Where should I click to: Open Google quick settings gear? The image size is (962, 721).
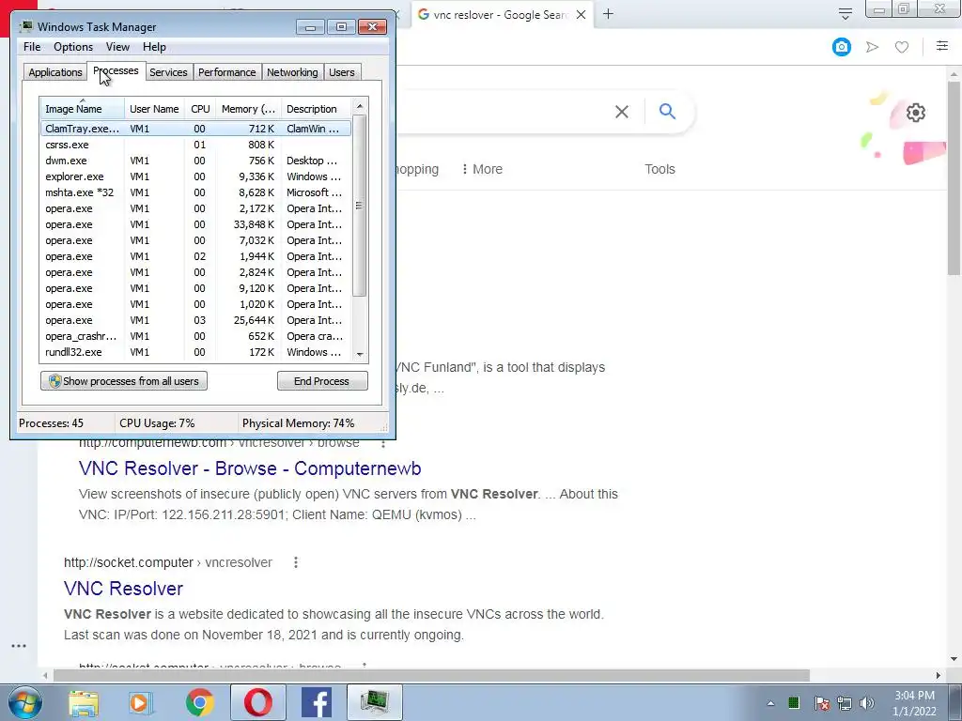[x=915, y=113]
